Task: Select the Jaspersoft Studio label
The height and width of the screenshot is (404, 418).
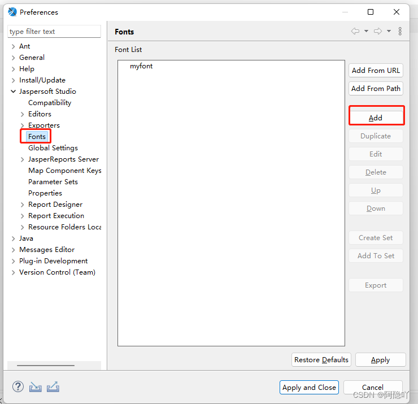Action: click(47, 92)
